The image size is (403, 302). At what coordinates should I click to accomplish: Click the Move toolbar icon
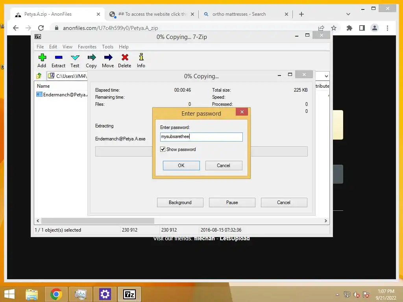pos(108,61)
